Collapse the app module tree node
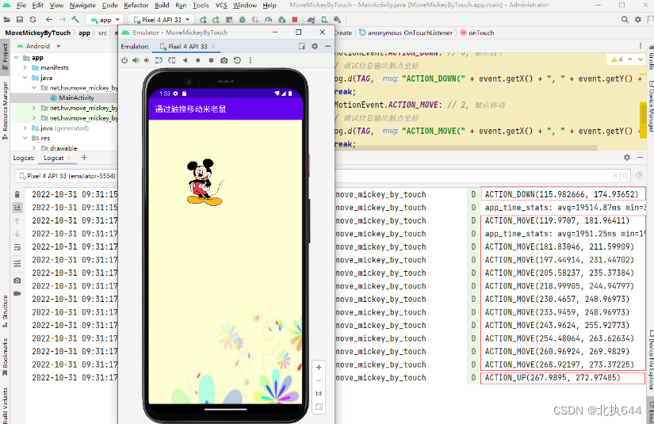The image size is (654, 424). click(17, 58)
